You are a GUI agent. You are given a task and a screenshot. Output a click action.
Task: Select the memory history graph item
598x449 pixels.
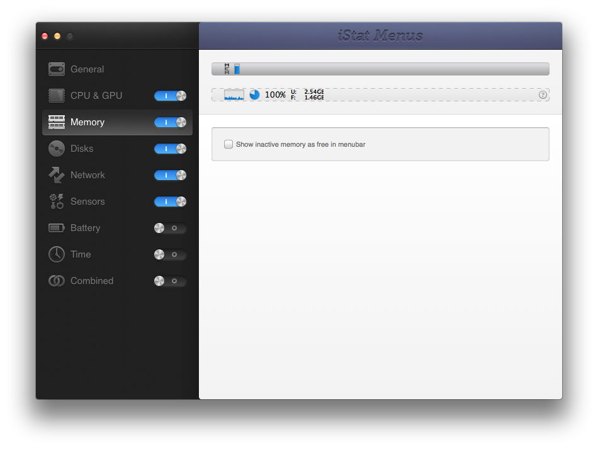tap(234, 94)
